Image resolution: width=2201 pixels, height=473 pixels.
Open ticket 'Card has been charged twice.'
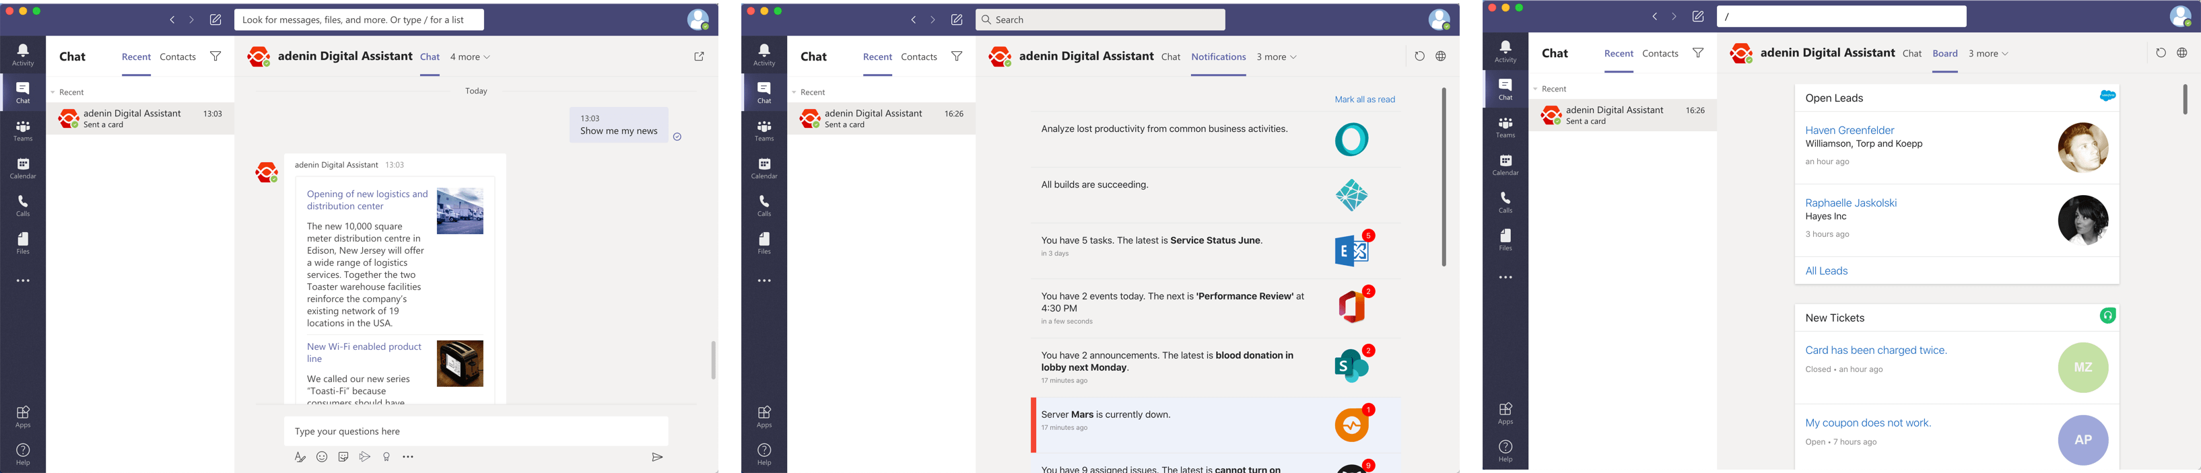tap(1876, 351)
